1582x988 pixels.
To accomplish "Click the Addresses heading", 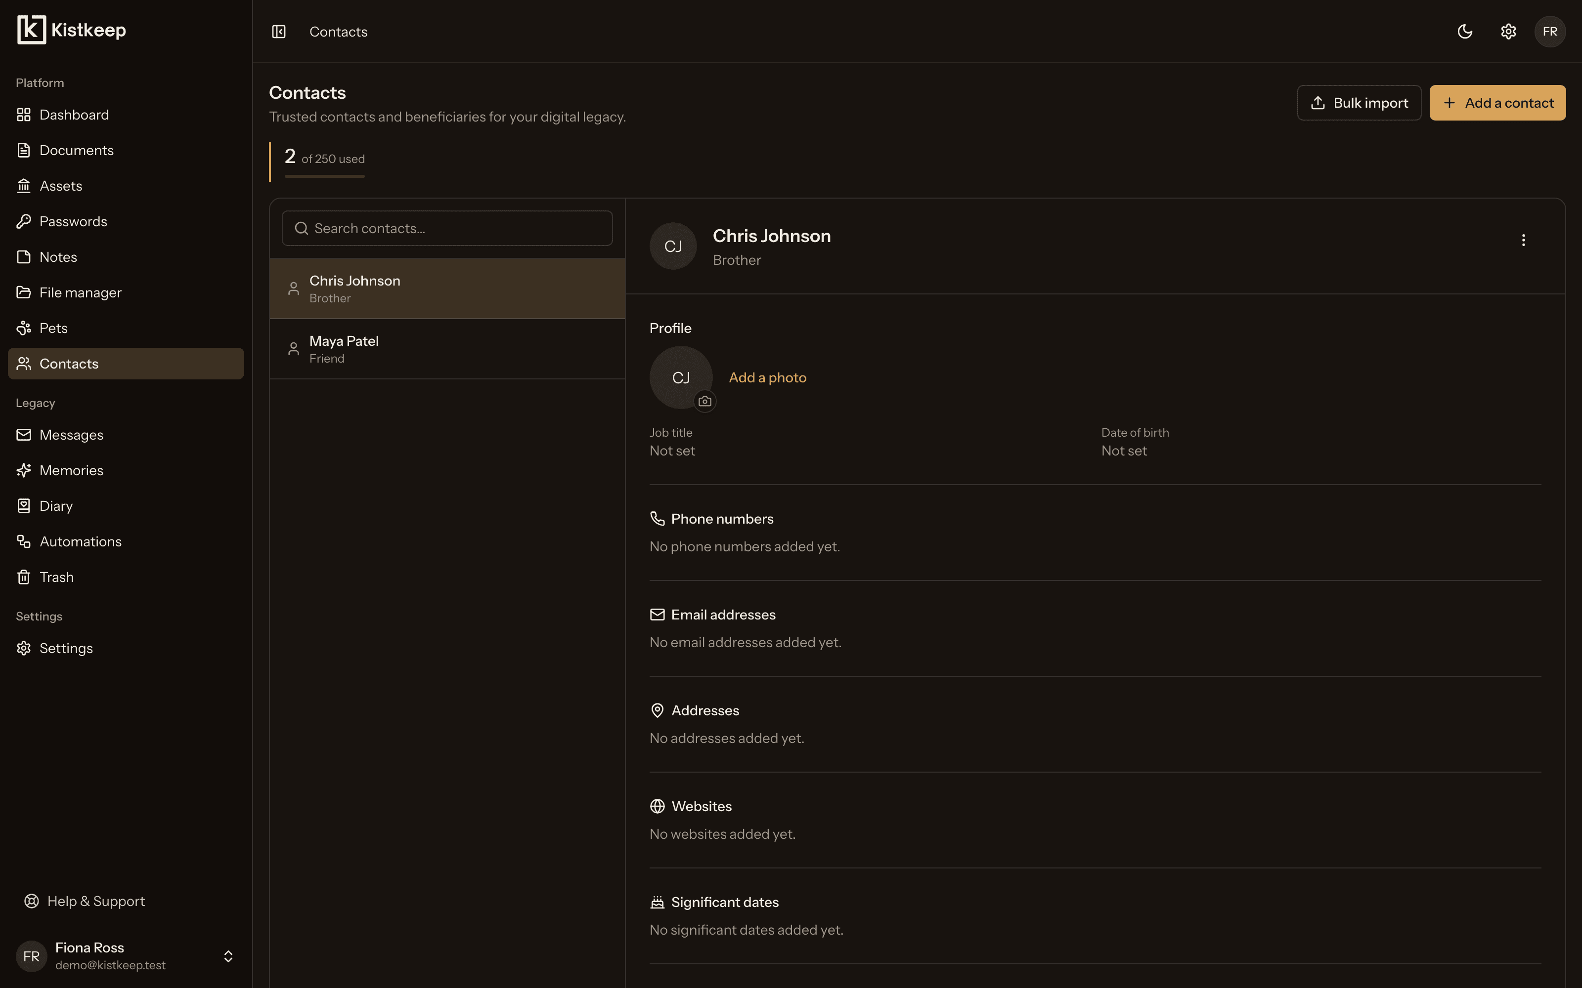I will click(x=704, y=710).
